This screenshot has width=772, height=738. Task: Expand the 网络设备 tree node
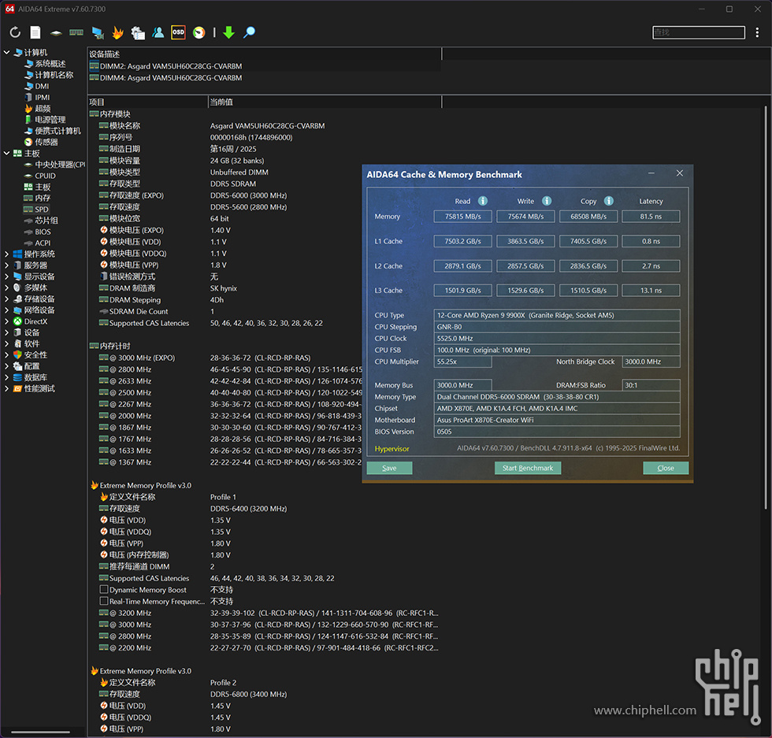pos(6,310)
